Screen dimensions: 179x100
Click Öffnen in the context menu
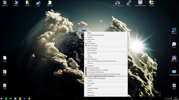(106, 33)
